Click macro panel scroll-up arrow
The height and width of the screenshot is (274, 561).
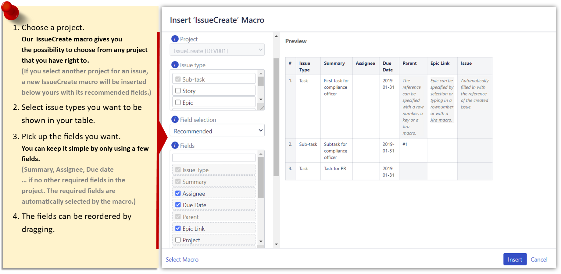(276, 36)
